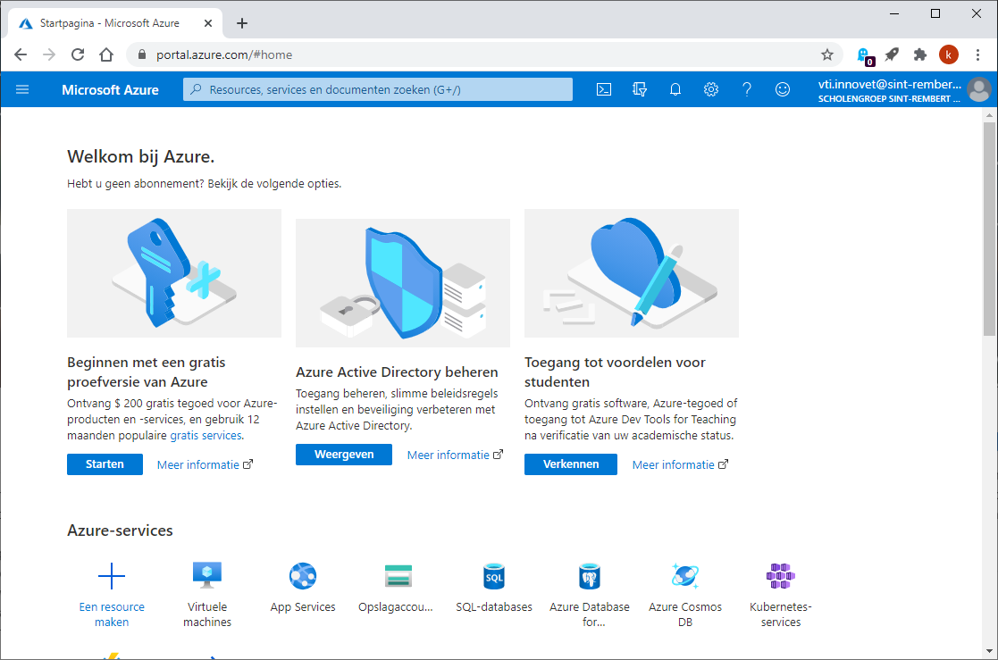
Task: Open the feedback smiley icon
Action: (x=783, y=89)
